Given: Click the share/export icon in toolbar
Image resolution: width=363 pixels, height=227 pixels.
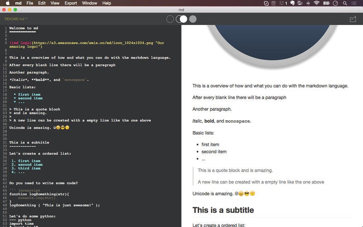Looking at the screenshot, I should coord(353,19).
